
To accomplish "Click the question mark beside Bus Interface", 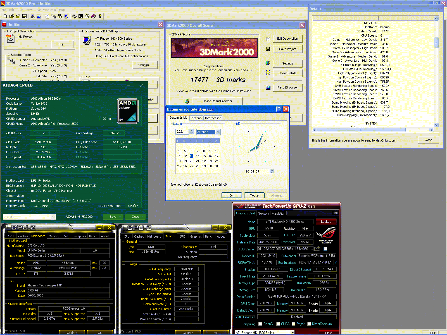I will pos(336,262).
